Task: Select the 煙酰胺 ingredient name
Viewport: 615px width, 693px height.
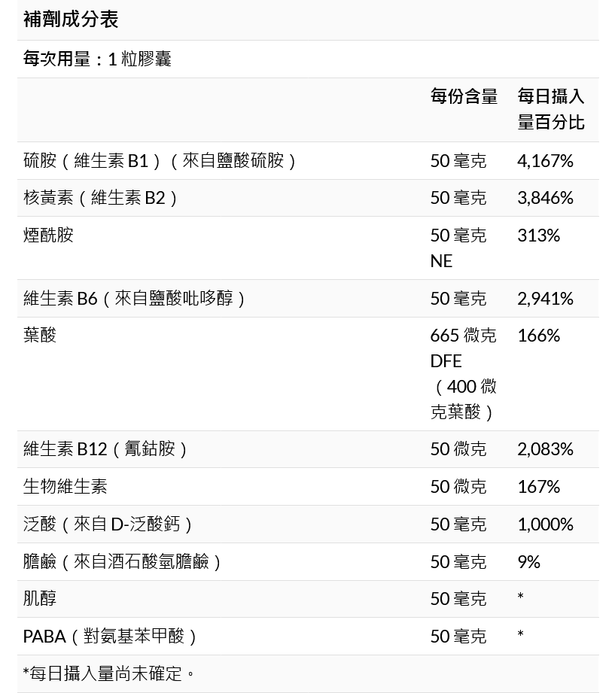Action: (x=48, y=235)
